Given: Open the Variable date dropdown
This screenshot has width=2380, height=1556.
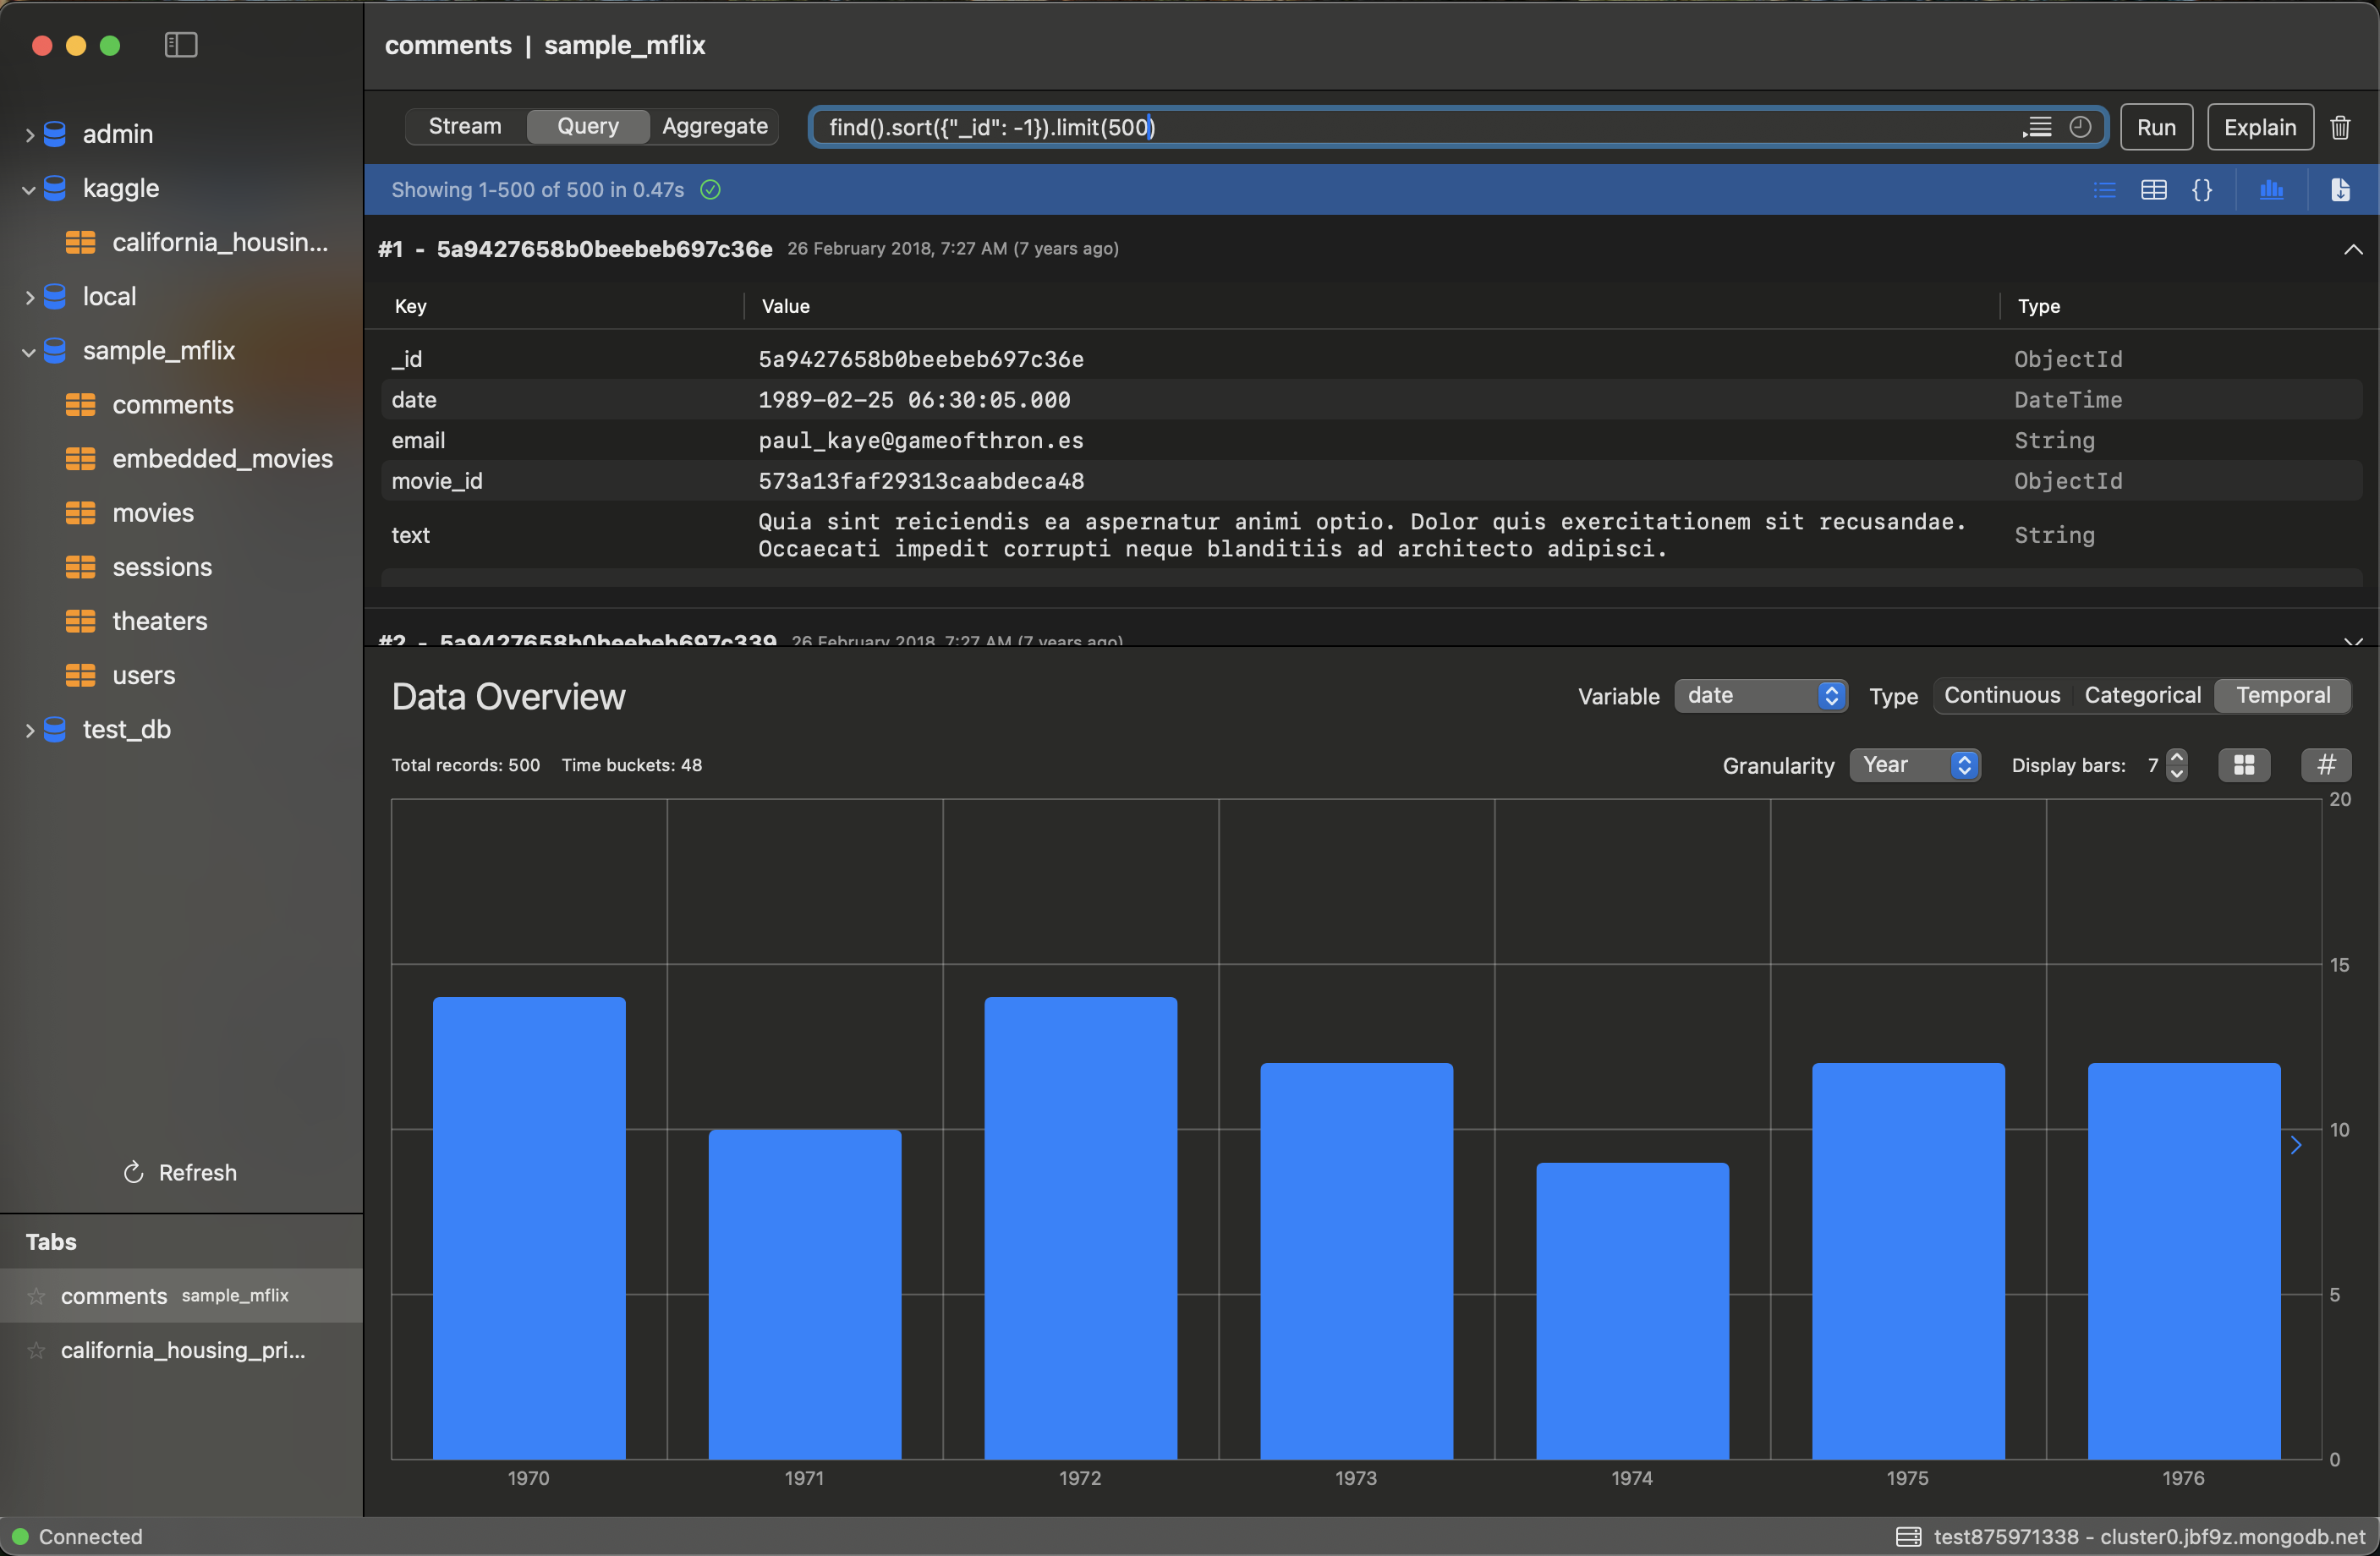Looking at the screenshot, I should [1760, 696].
